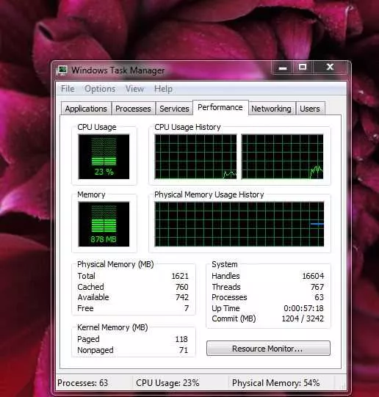The image size is (379, 397).
Task: Open the View menu
Action: (x=134, y=89)
